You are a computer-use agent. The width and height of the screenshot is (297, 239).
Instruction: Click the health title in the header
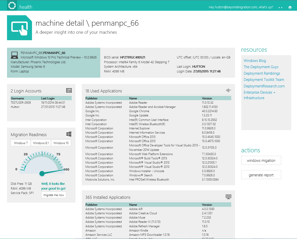pos(26,7)
